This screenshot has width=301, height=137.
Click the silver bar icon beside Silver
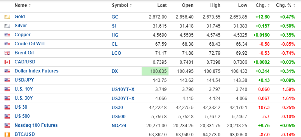[7, 26]
